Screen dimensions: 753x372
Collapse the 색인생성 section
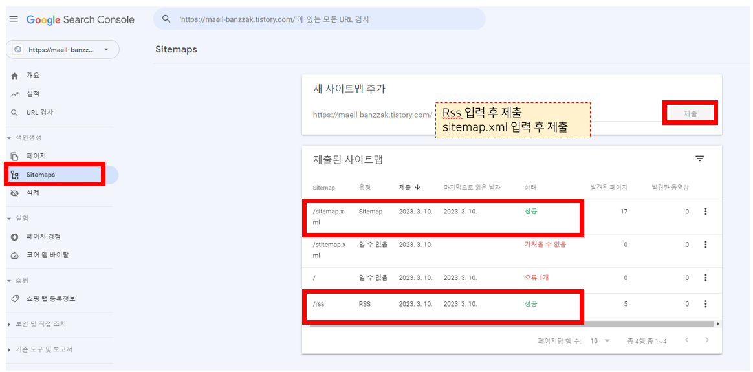[24, 138]
